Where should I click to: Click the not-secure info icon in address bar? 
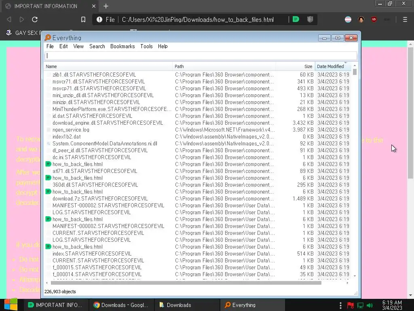coord(99,19)
